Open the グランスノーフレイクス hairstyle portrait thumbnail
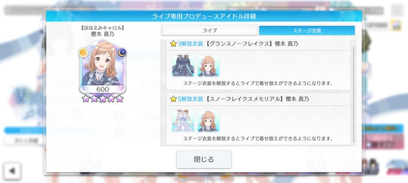The width and height of the screenshot is (408, 183). [208, 65]
